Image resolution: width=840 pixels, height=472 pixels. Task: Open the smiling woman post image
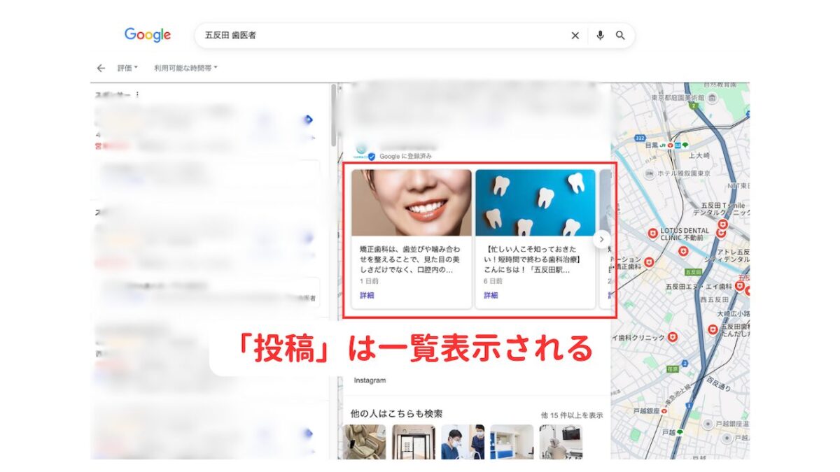pyautogui.click(x=411, y=203)
